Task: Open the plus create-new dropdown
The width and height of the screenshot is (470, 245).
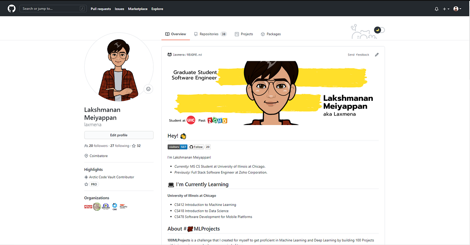Action: [x=446, y=9]
